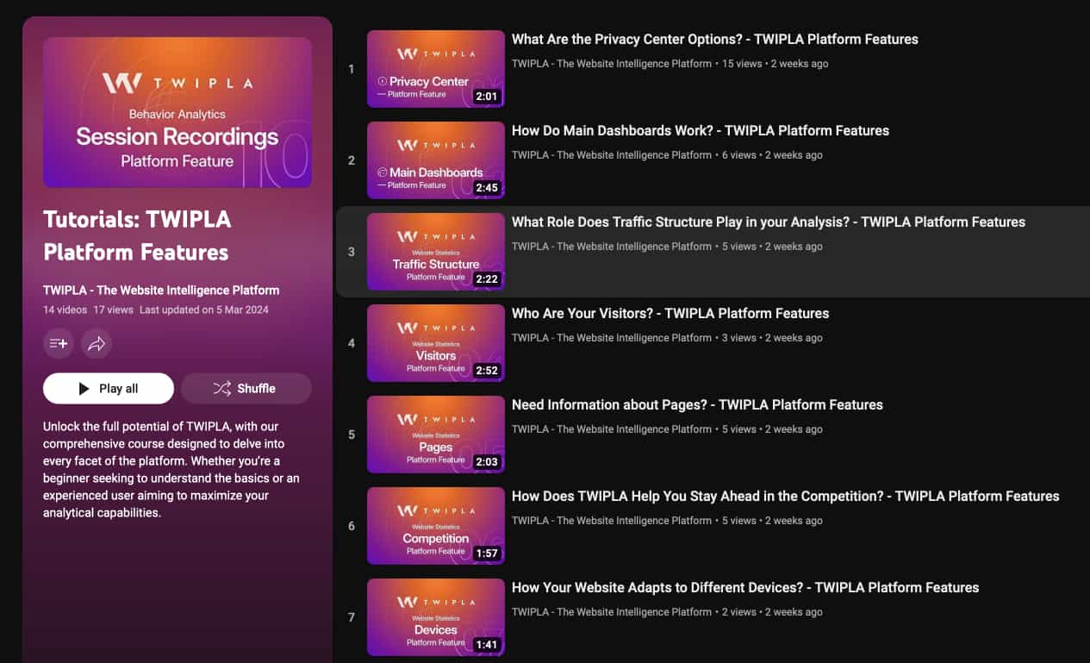Open the playlist cover Session Recordings thumbnail
Screen dimensions: 1090x663
178,112
